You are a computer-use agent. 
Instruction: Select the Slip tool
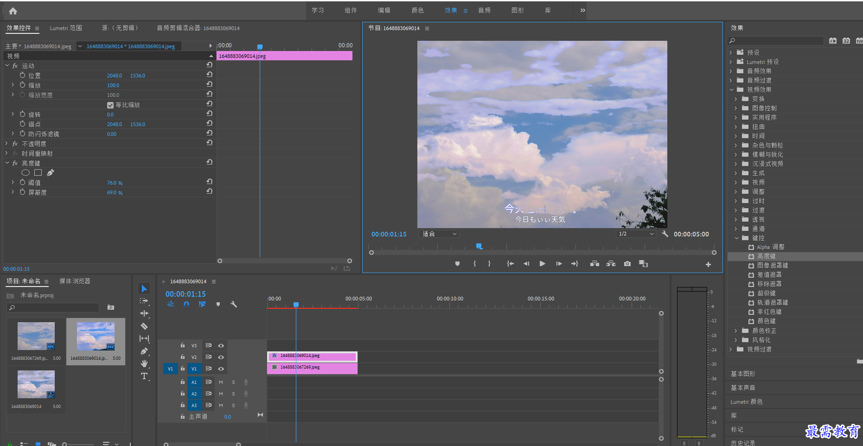144,339
